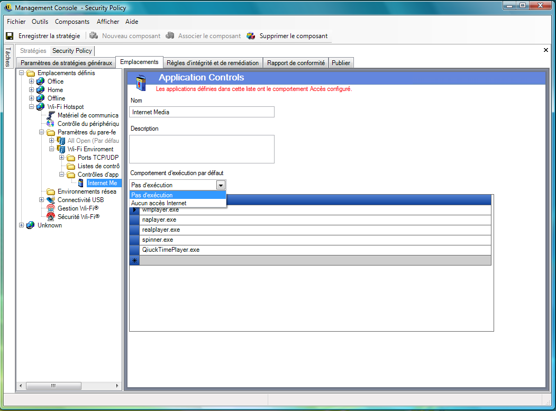556x411 pixels.
Task: Click the Gestion Wi-Fi antenna icon
Action: click(x=51, y=208)
